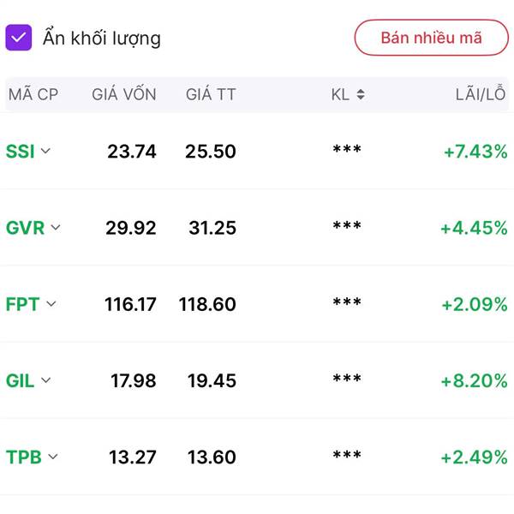Click the +8.20% profit value for GIL

pyautogui.click(x=474, y=381)
